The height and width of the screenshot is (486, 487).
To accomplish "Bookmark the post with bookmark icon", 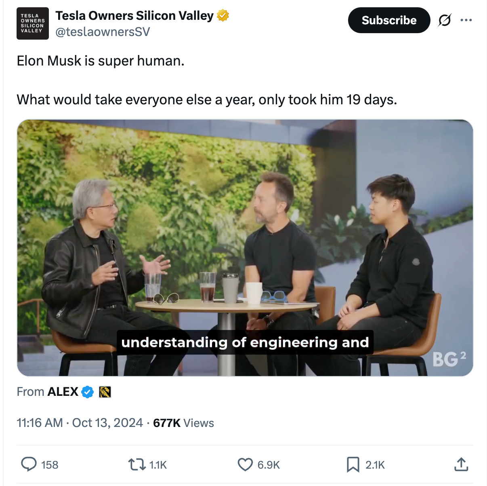I will point(353,465).
